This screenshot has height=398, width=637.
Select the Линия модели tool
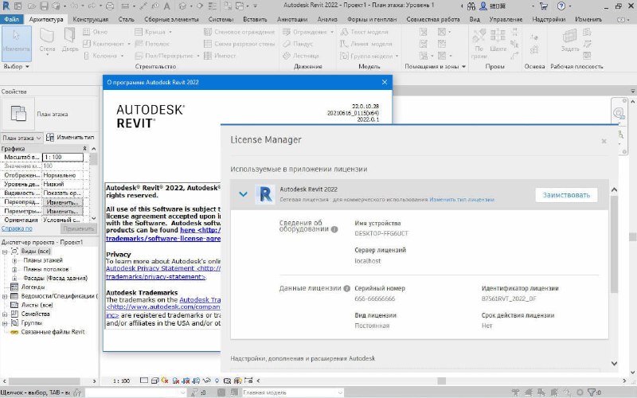pos(366,44)
